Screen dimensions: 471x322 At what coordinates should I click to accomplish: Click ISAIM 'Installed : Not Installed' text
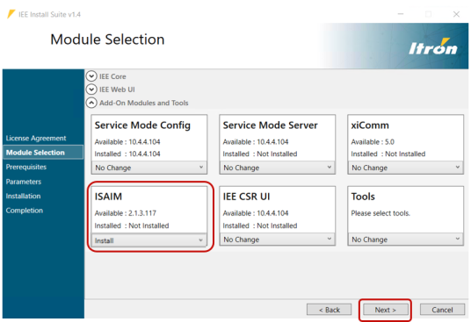132,225
